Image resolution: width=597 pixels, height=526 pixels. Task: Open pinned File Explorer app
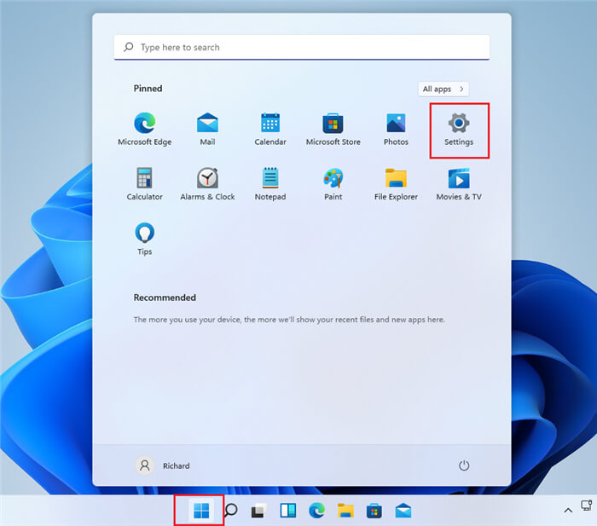click(396, 183)
